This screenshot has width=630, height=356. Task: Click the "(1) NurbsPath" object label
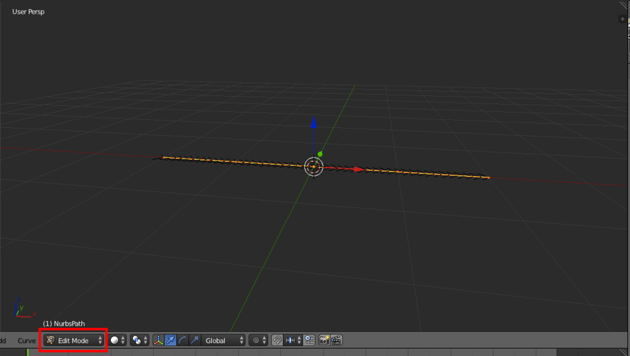coord(64,323)
